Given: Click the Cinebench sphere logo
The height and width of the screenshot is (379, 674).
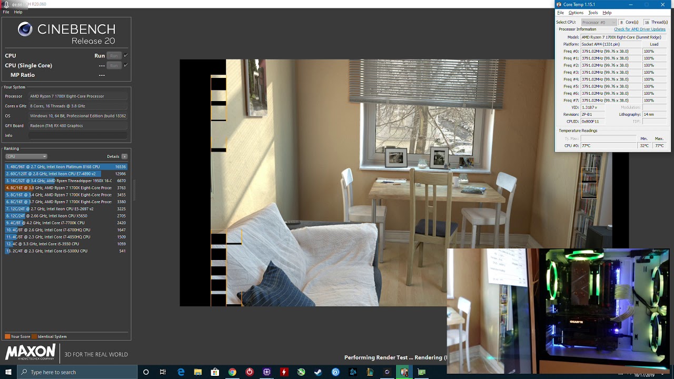Looking at the screenshot, I should click(25, 29).
